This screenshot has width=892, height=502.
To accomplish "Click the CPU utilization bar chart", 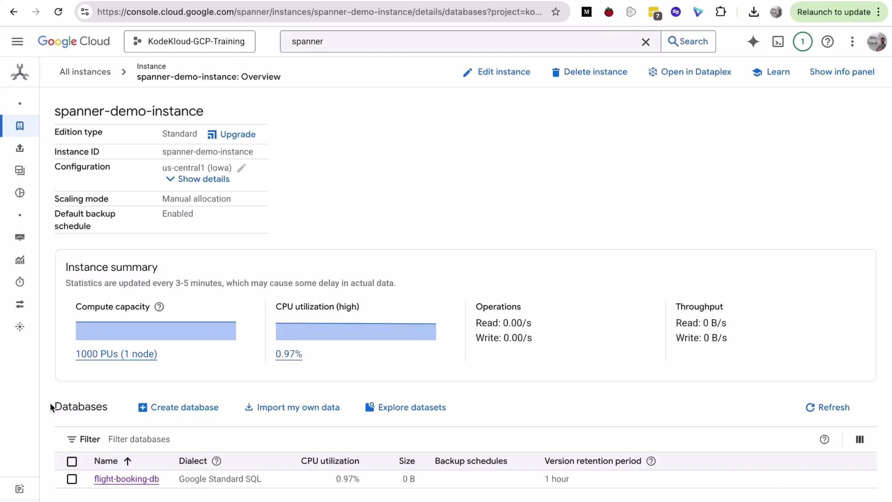I will (356, 331).
